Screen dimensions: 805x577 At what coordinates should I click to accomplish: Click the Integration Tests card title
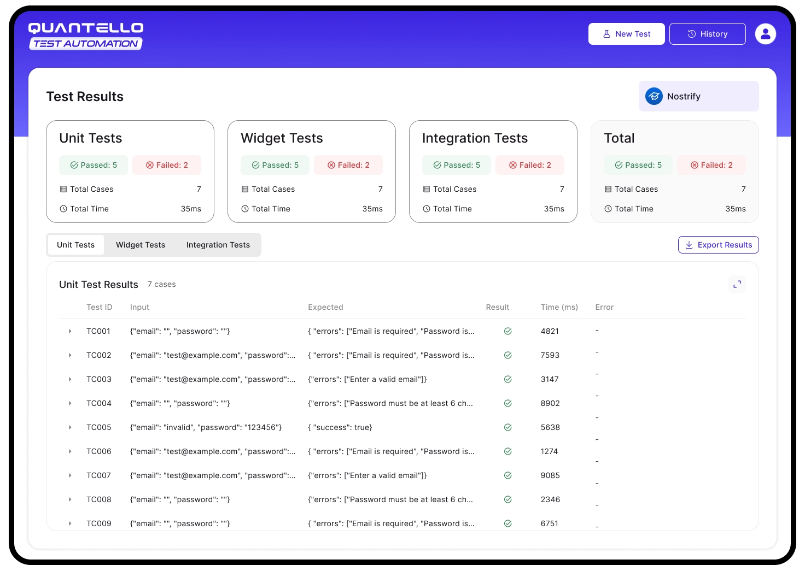[475, 138]
